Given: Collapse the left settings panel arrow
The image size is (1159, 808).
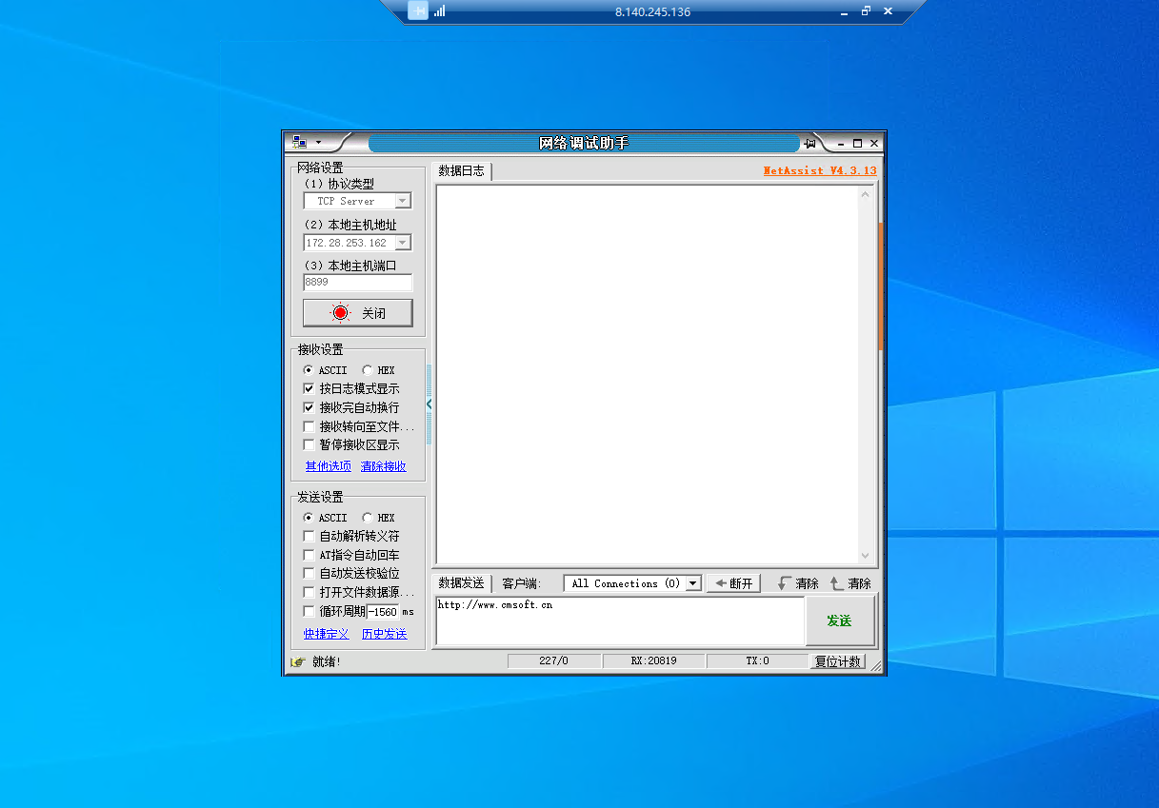Looking at the screenshot, I should tap(429, 404).
